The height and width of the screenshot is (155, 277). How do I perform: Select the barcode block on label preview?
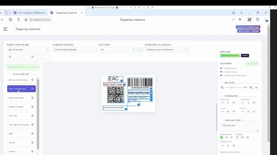click(x=140, y=83)
